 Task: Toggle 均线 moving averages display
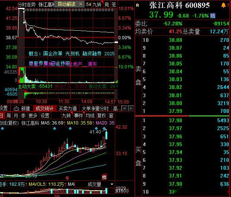tap(90, 116)
